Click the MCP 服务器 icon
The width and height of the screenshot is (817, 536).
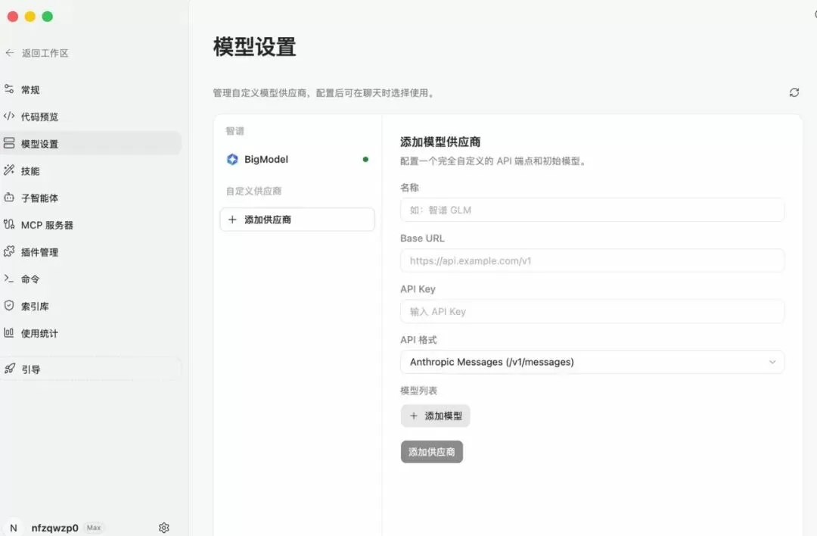tap(9, 224)
